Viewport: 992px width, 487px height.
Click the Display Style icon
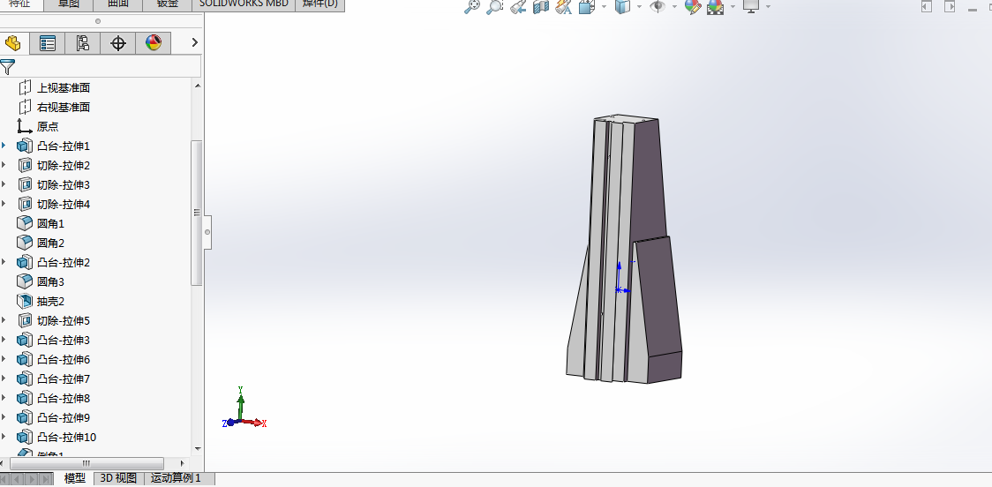pyautogui.click(x=622, y=7)
